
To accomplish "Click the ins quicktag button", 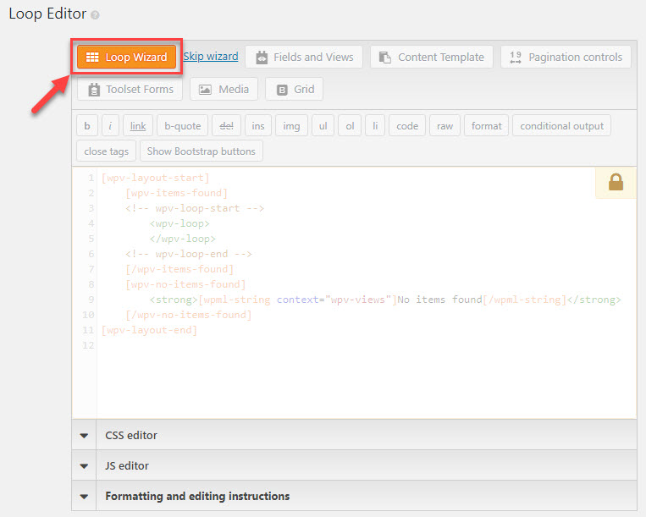I will (258, 125).
